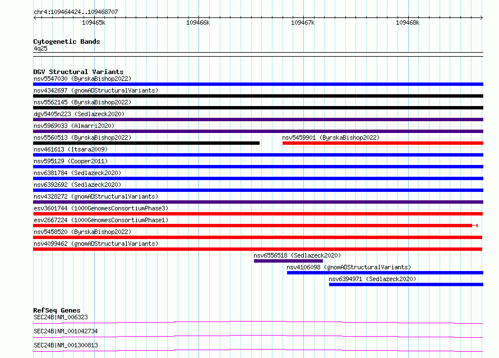Image resolution: width=499 pixels, height=358 pixels.
Task: Open nsv4106098 (gnomADStructuralVariants) label
Action: point(349,267)
